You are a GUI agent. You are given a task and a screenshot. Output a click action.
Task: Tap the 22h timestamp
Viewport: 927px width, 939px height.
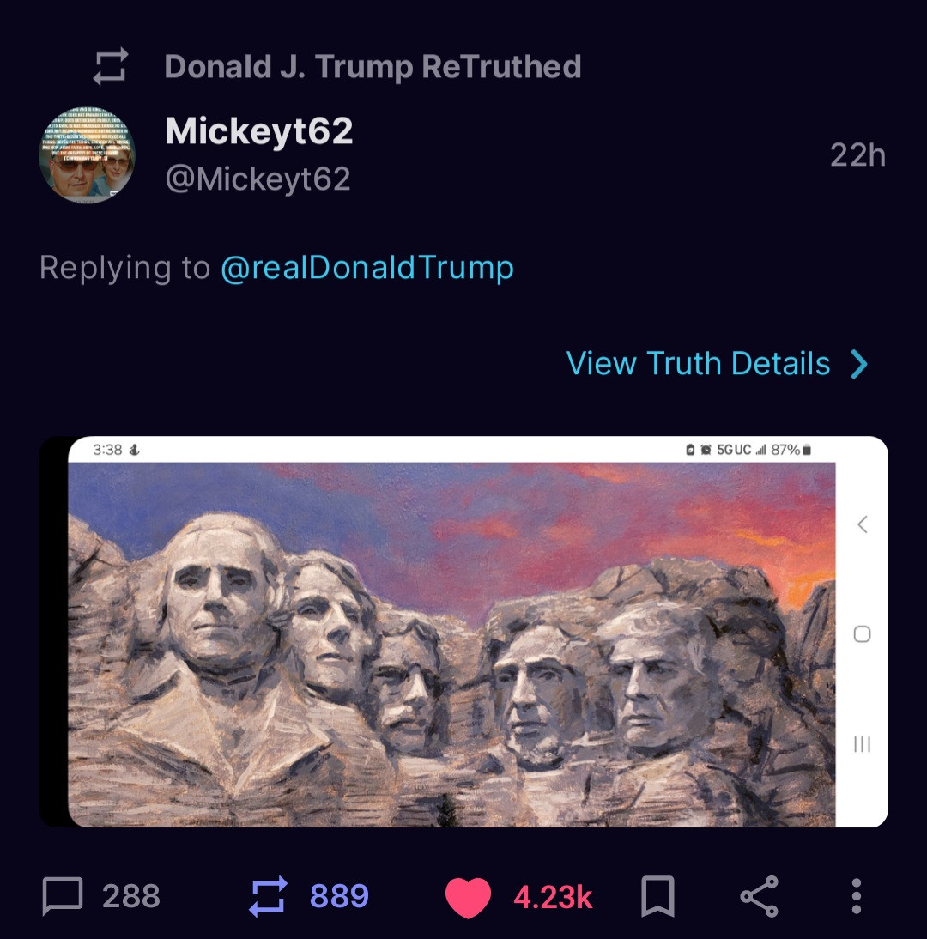point(857,155)
